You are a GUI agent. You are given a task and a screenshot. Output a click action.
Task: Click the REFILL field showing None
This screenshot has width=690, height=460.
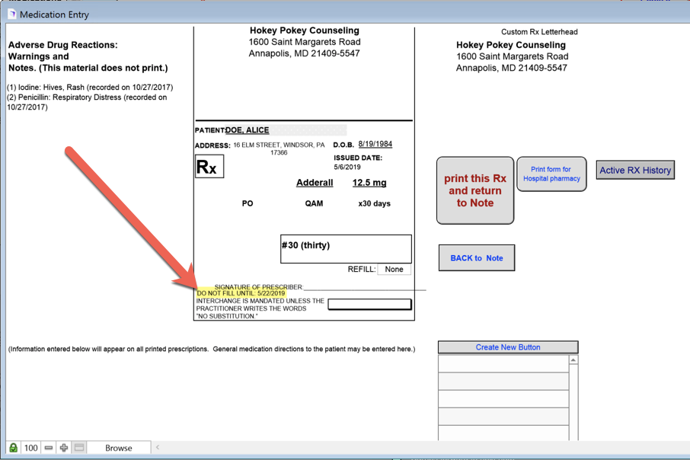[x=394, y=270]
